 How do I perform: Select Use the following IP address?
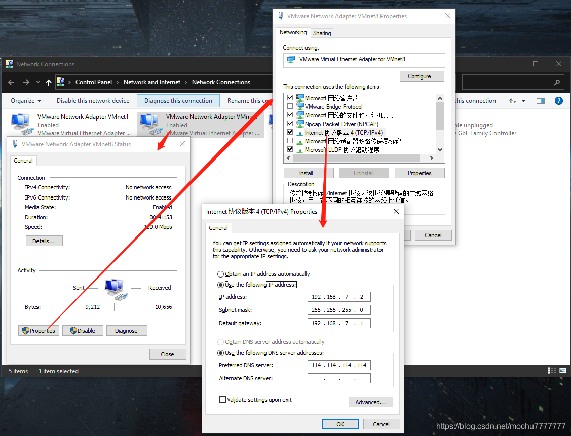pos(221,285)
